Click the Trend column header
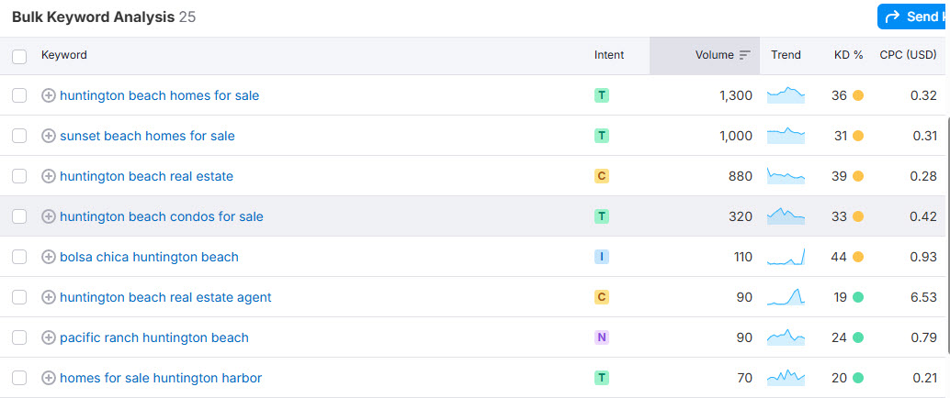Screen dimensions: 950x398 786,55
